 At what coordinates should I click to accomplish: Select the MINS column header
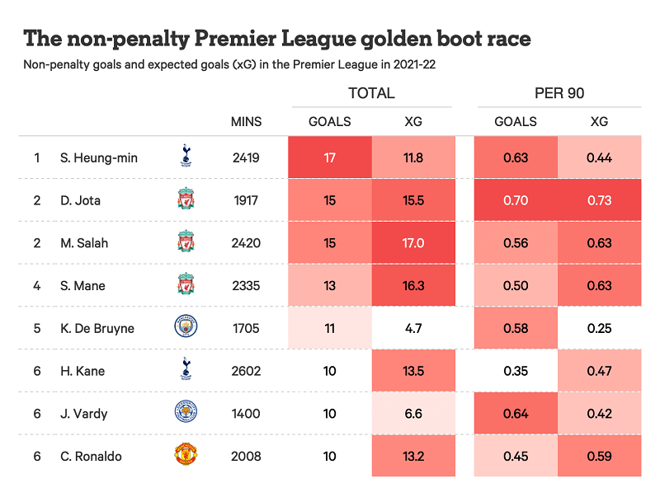tap(246, 121)
